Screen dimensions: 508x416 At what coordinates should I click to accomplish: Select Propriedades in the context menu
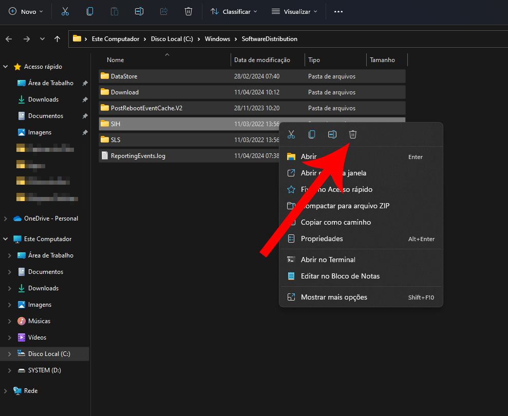point(322,239)
